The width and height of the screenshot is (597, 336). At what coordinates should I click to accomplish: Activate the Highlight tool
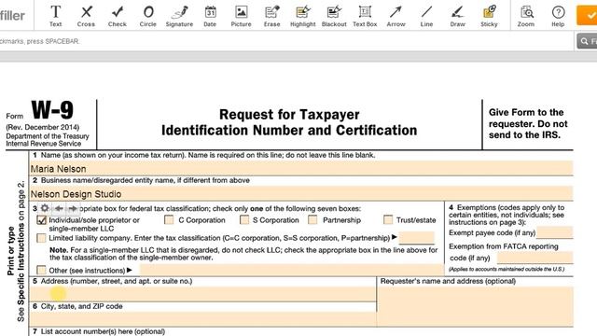[302, 16]
